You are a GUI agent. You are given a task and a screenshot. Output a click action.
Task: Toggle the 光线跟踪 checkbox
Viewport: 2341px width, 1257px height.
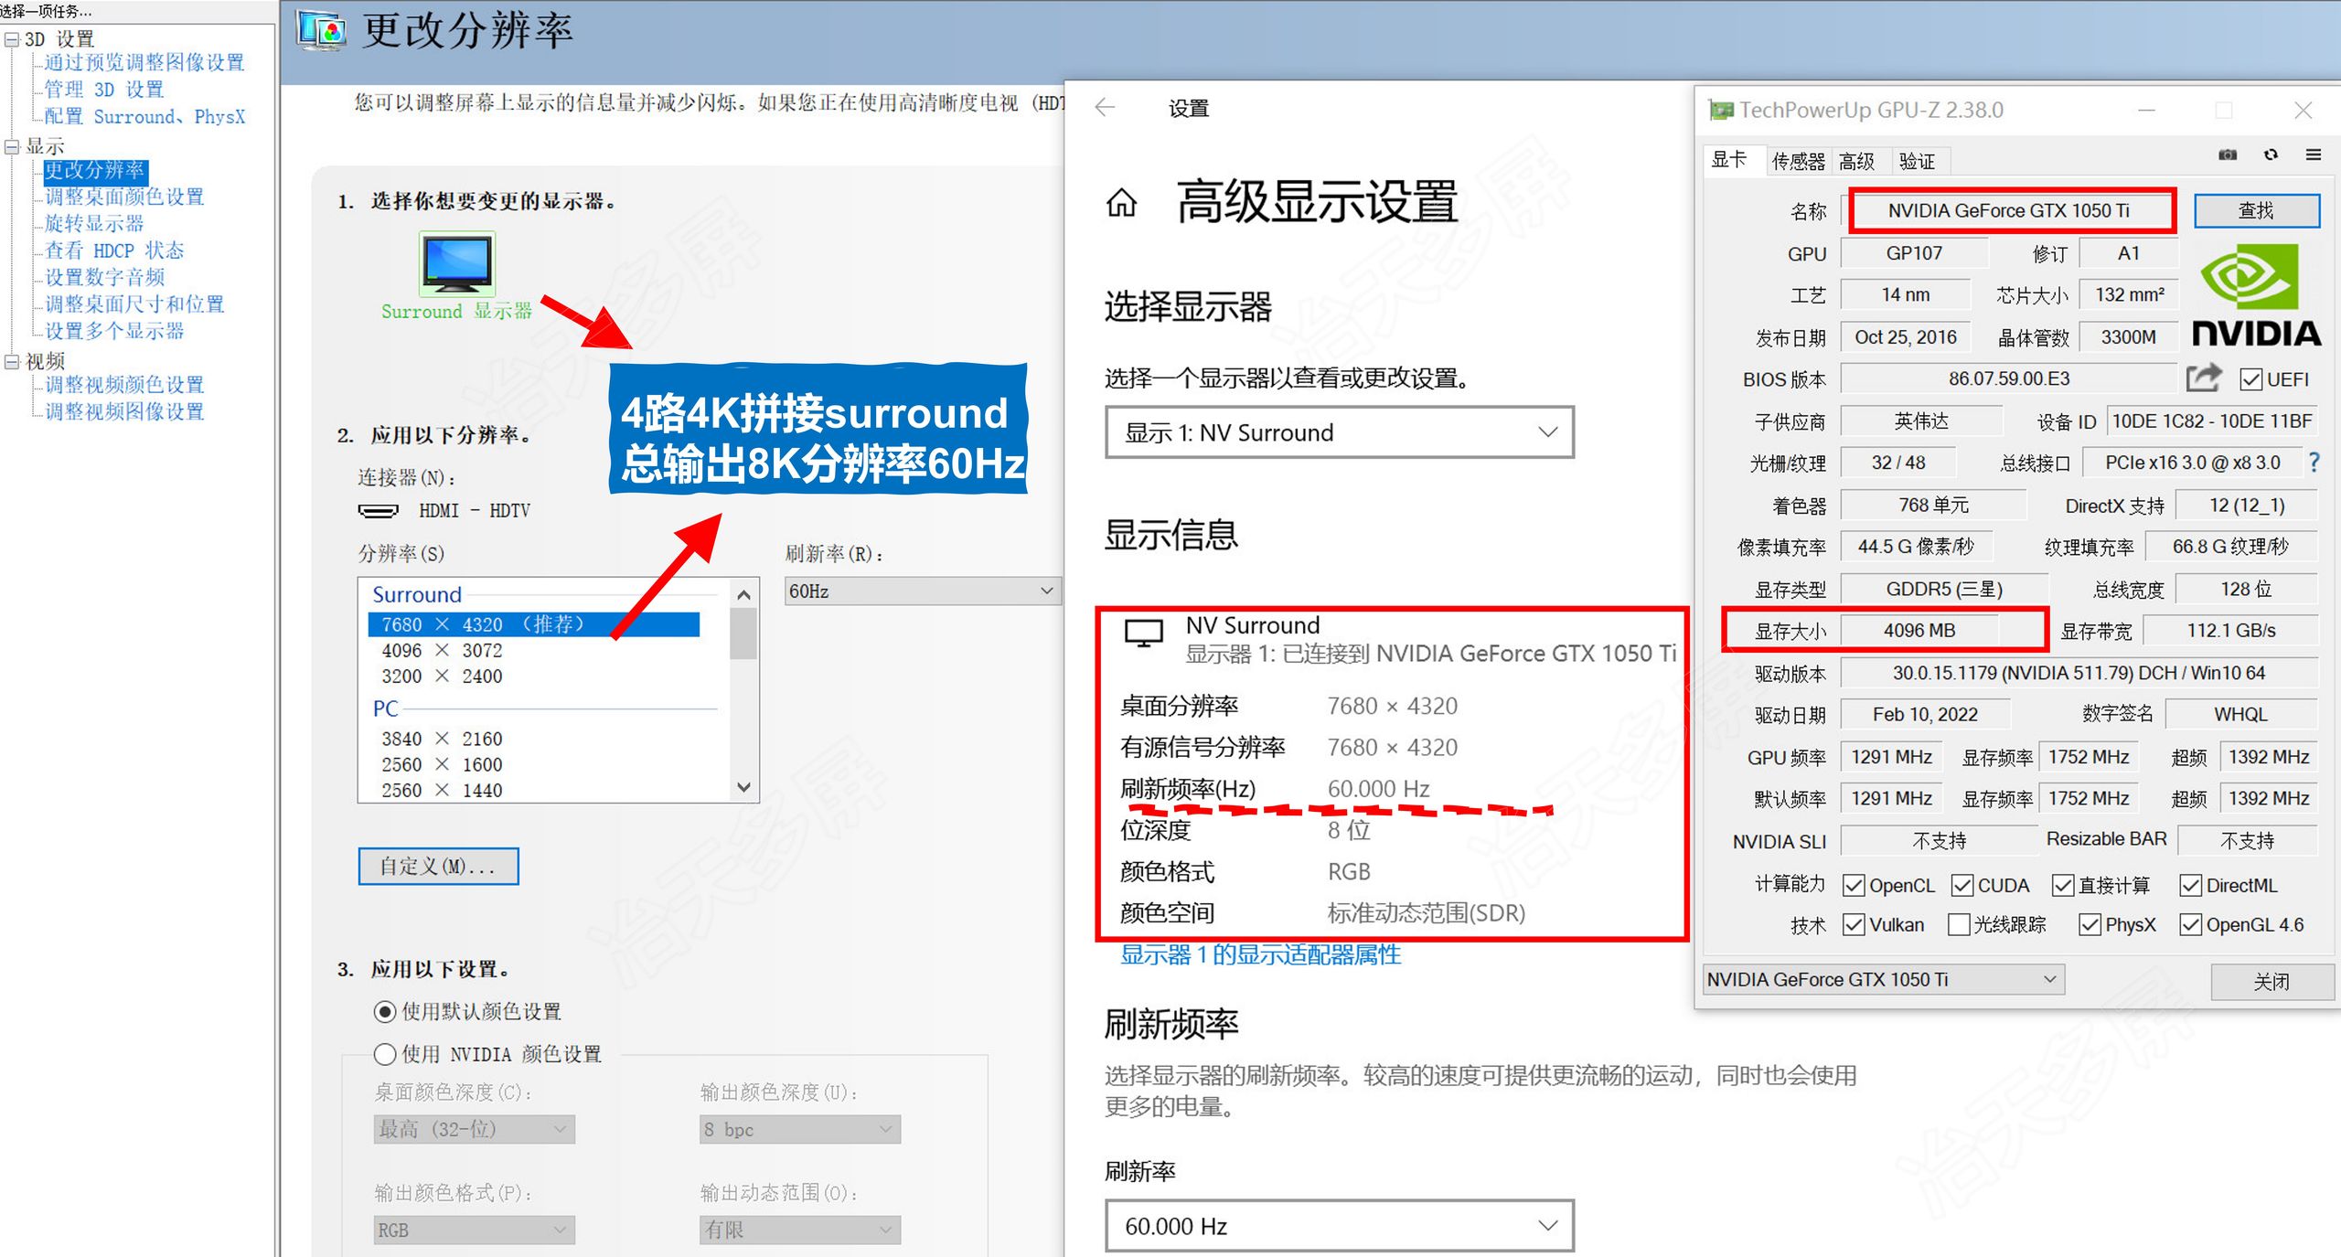pyautogui.click(x=1959, y=924)
